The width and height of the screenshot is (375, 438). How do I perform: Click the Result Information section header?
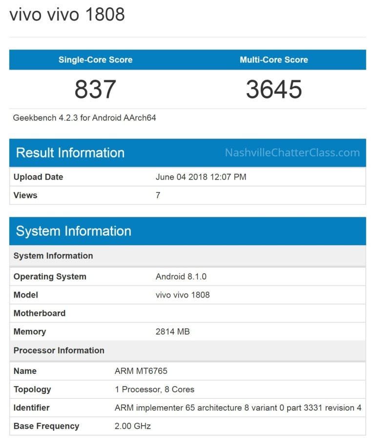pos(187,153)
